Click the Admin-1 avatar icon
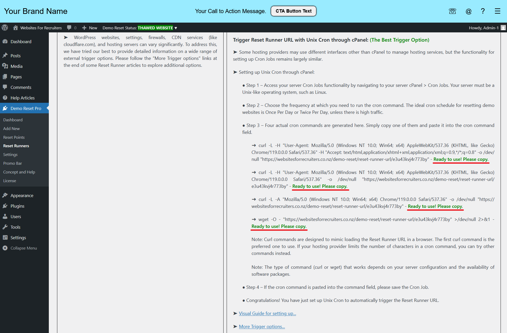Viewport: 507px width, 333px height. 503,28
